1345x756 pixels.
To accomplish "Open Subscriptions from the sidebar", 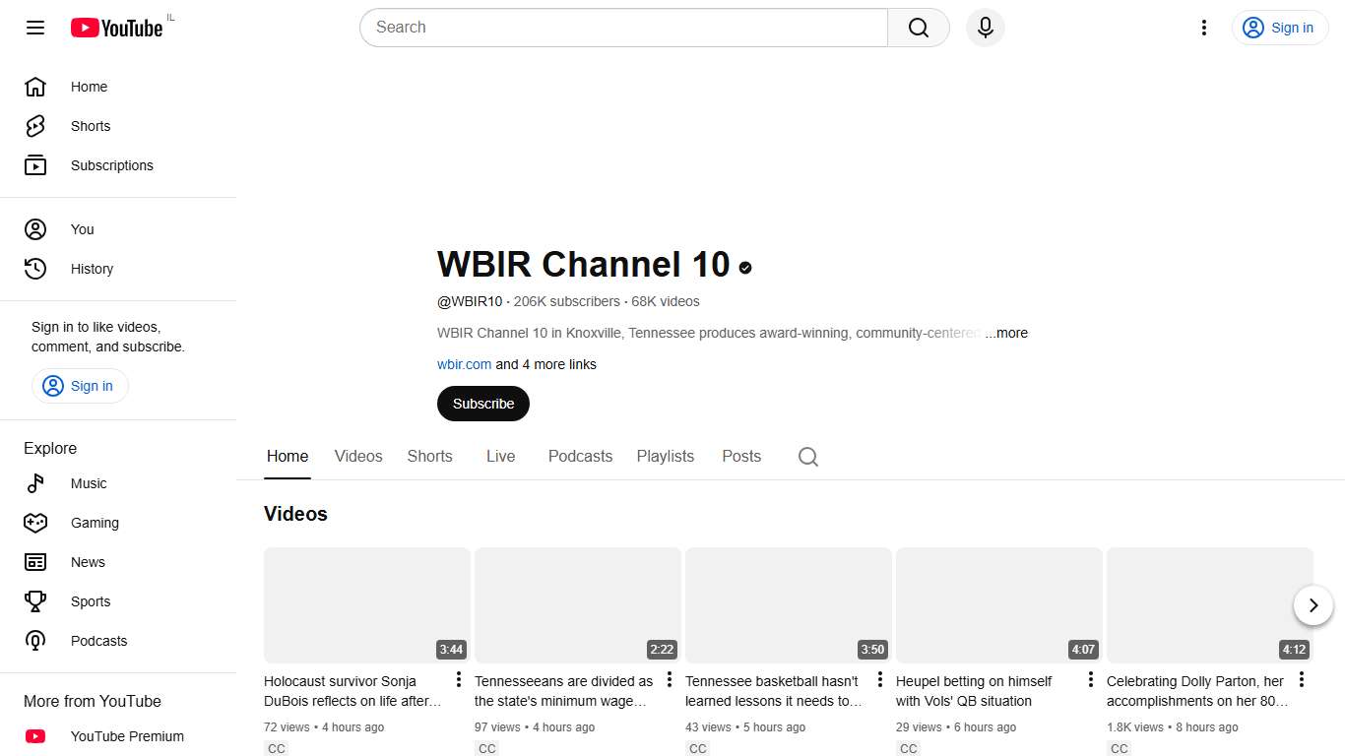I will click(x=111, y=165).
